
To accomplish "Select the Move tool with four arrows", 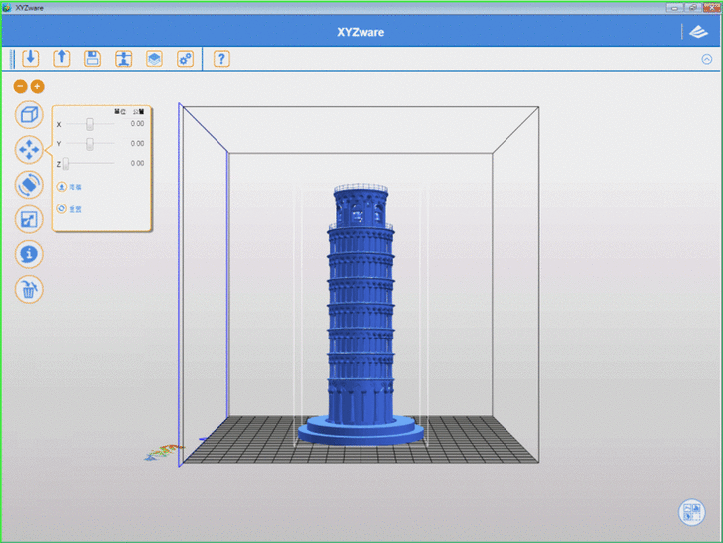I will point(29,150).
